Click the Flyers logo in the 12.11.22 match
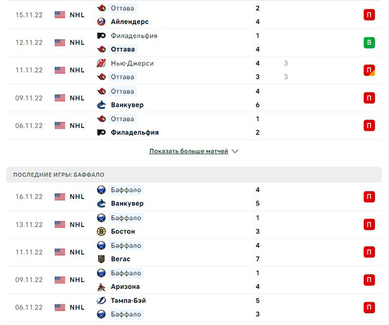This screenshot has height=325, width=389. point(101,35)
